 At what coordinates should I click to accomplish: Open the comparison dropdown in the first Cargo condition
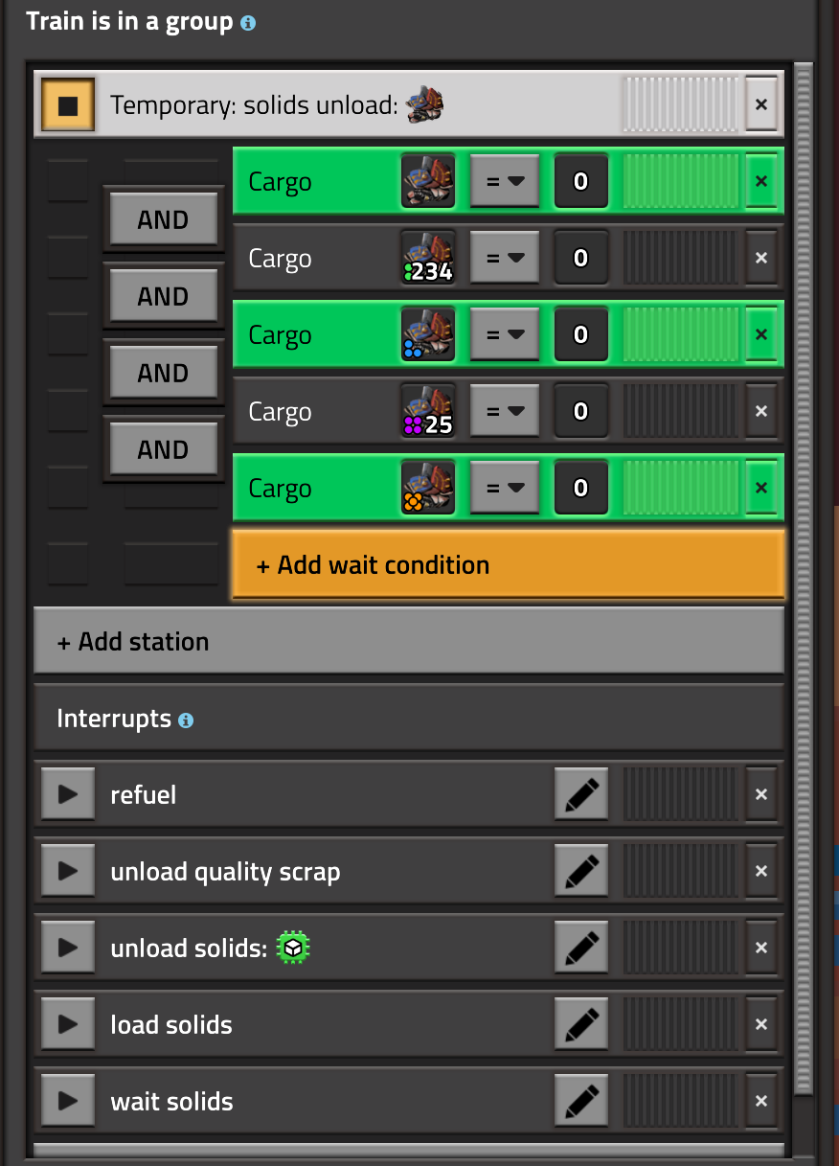tap(505, 180)
